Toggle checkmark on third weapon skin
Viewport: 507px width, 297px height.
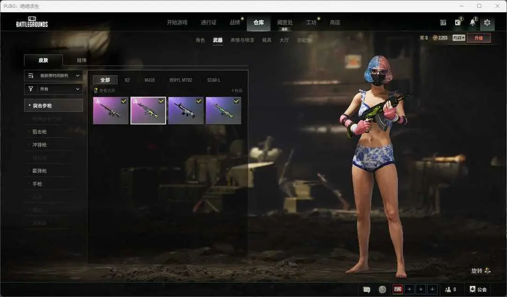pyautogui.click(x=199, y=101)
